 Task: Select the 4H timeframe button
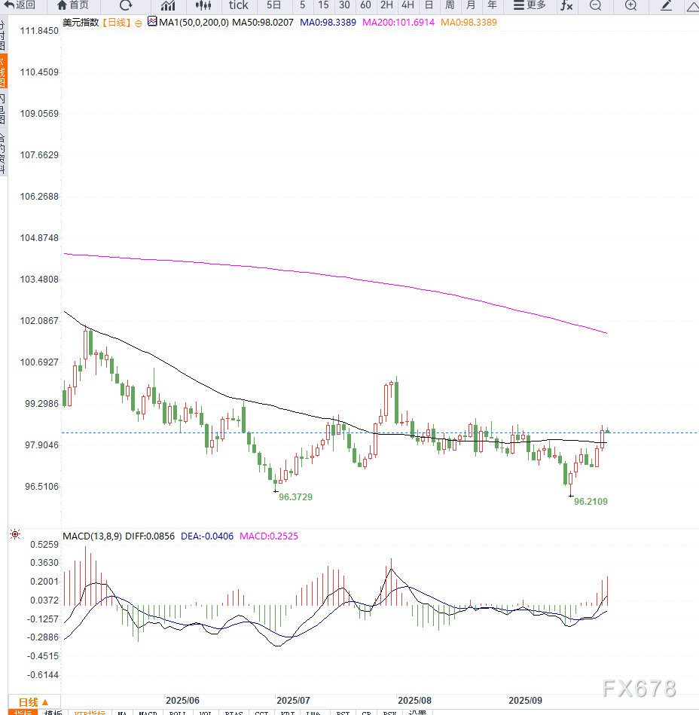(407, 5)
